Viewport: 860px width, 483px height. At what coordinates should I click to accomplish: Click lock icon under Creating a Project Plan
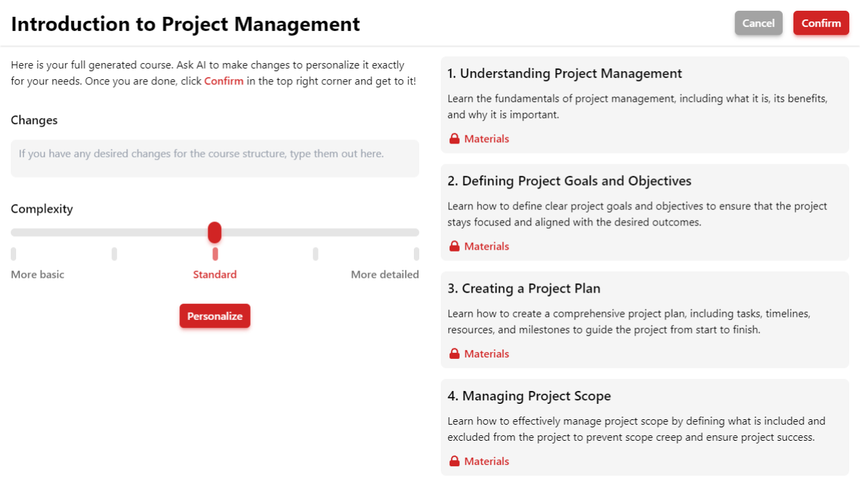tap(455, 354)
